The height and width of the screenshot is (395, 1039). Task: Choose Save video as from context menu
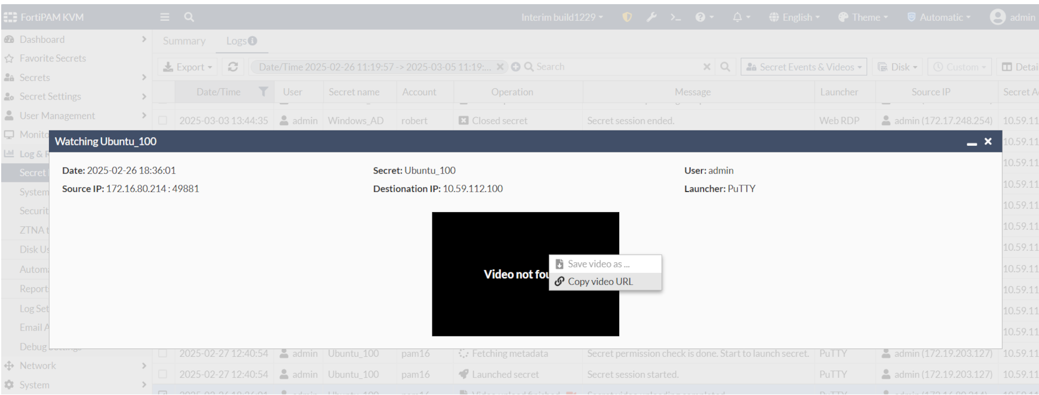tap(605, 264)
